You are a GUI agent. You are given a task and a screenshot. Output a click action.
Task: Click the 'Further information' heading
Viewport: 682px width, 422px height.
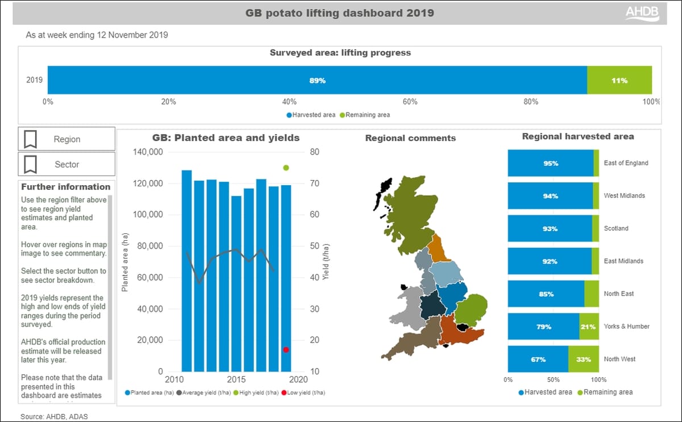click(x=66, y=186)
